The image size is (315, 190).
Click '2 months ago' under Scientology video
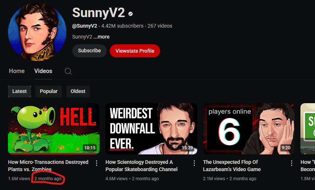[x=145, y=179]
